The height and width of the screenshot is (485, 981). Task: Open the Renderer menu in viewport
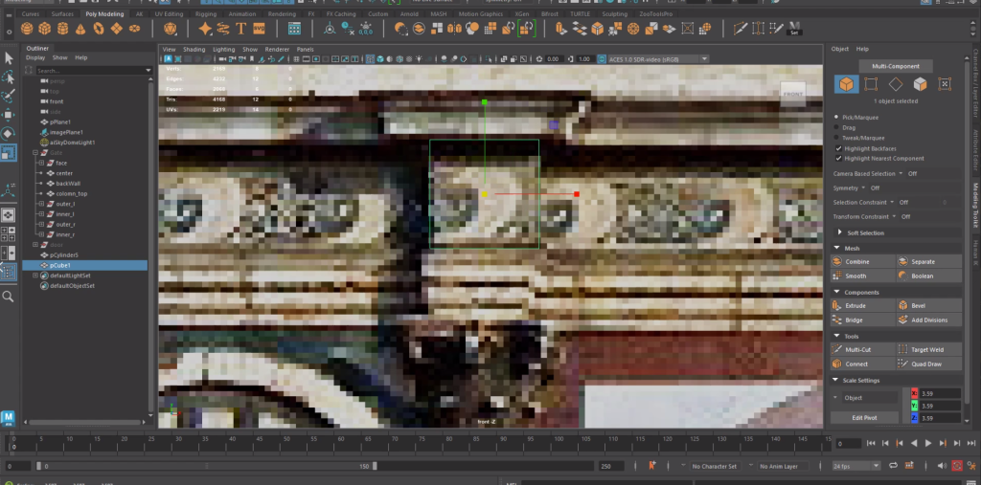click(277, 50)
